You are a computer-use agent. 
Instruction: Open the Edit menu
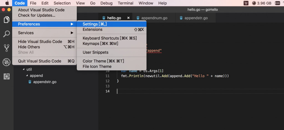(45, 3)
